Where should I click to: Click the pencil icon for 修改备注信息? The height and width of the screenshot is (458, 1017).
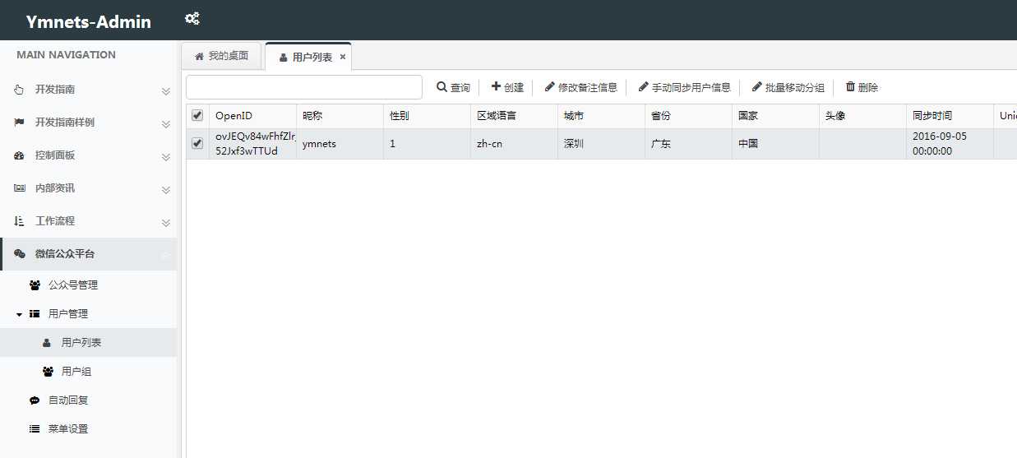(549, 86)
